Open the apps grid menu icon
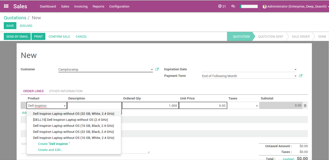 click(x=6, y=6)
